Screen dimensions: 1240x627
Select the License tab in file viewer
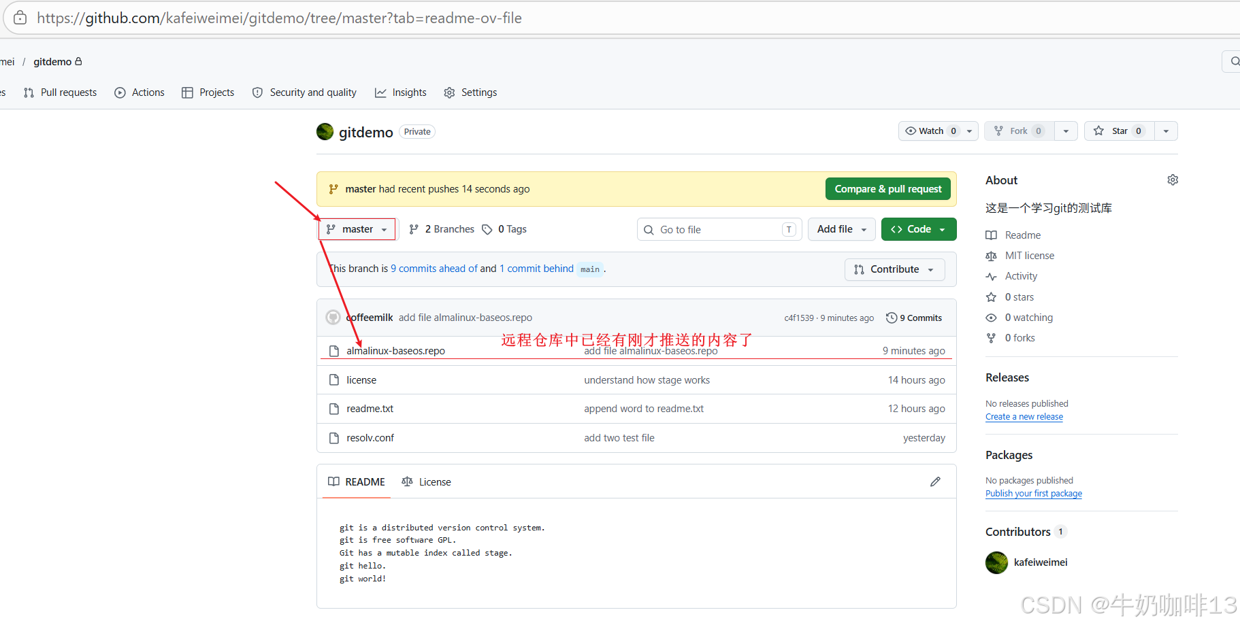pos(427,481)
